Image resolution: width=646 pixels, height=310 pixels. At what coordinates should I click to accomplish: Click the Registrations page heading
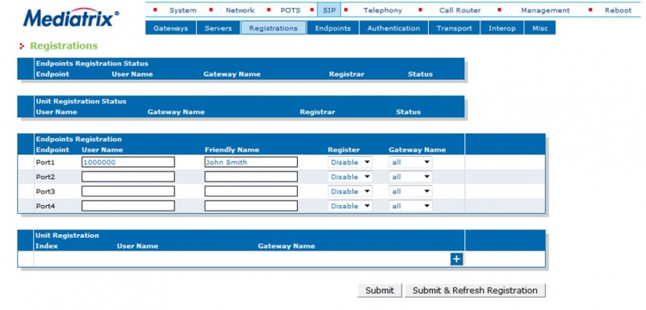[64, 46]
